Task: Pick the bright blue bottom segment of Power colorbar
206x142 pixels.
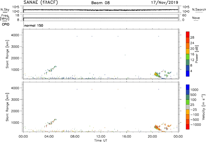Action: point(188,74)
